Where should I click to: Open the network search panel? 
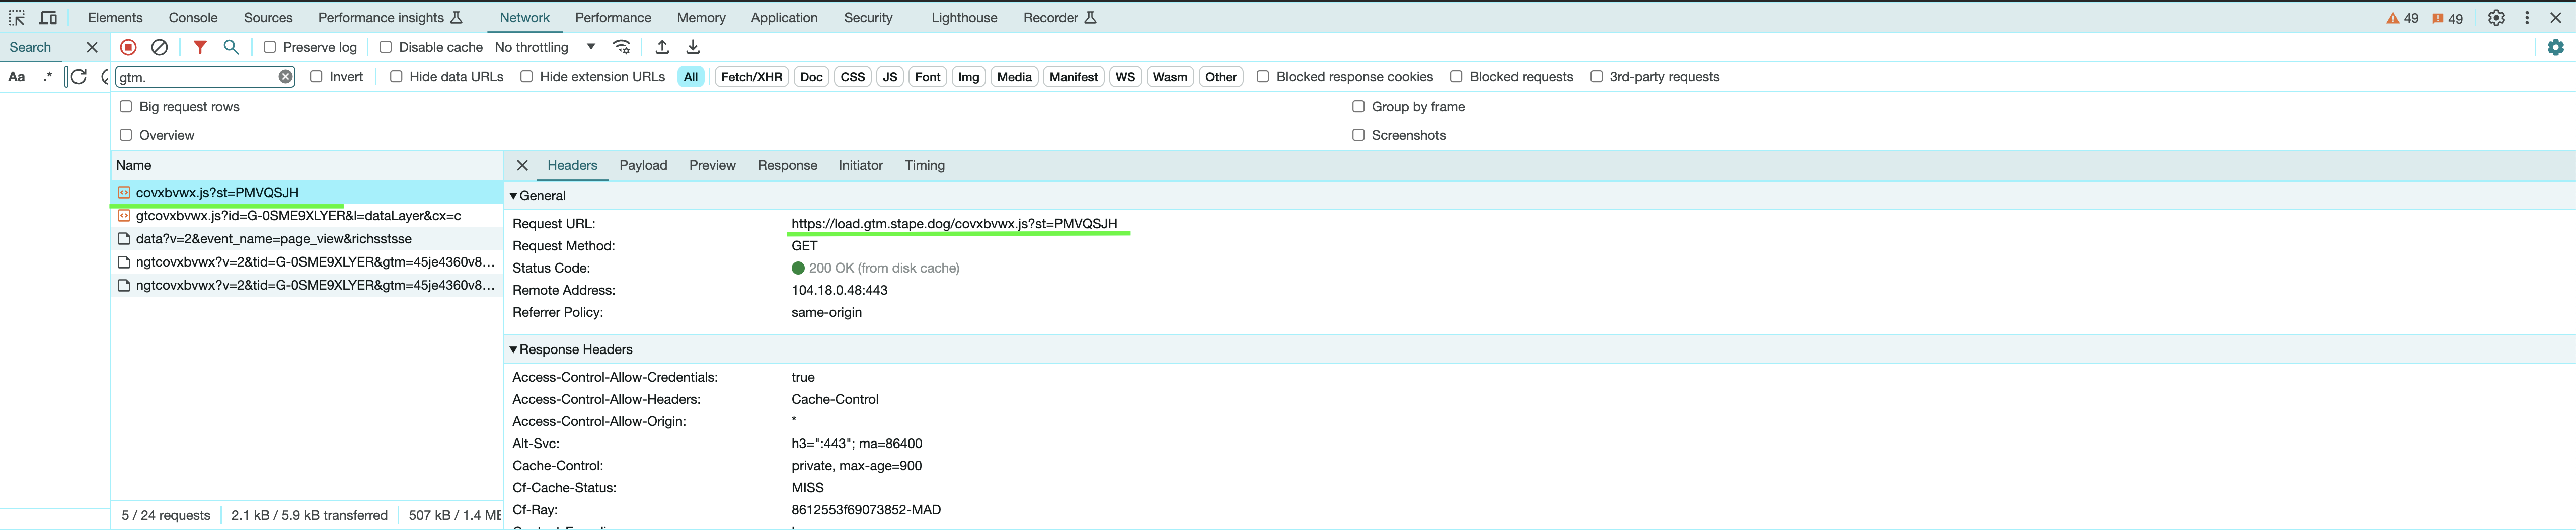pos(231,47)
